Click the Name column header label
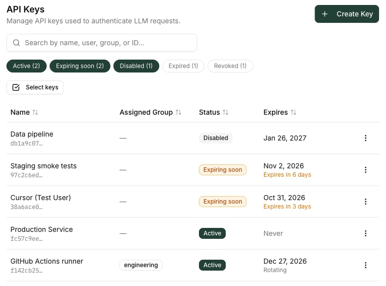The image size is (386, 286). 20,112
